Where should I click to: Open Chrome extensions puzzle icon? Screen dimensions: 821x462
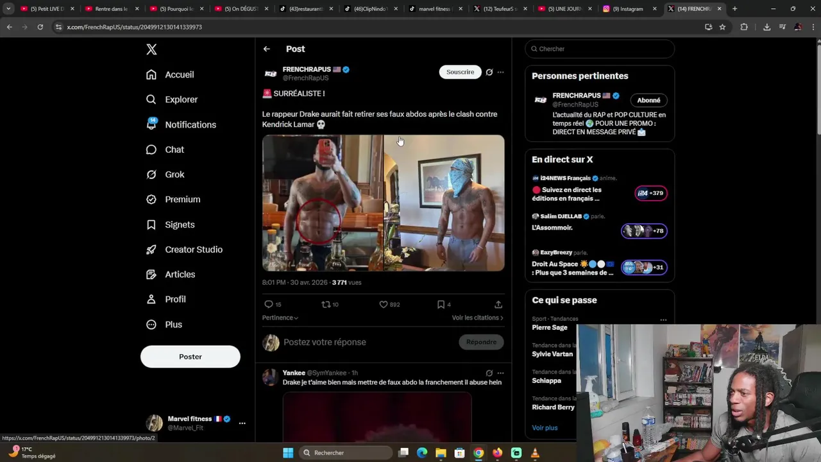[x=744, y=27]
